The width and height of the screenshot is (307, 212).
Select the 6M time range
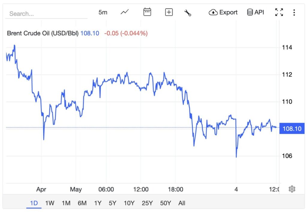(x=82, y=203)
